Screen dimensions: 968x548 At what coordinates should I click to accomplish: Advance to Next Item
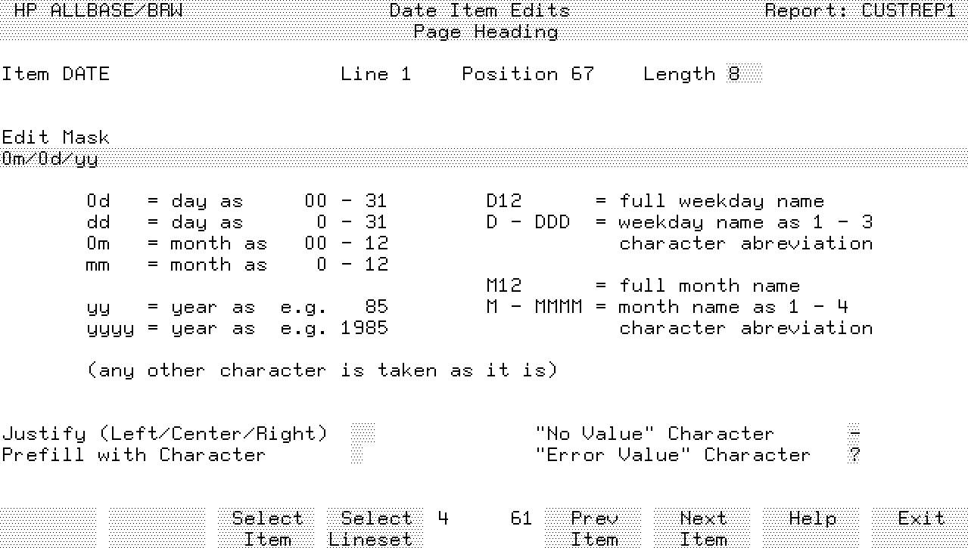(x=702, y=528)
